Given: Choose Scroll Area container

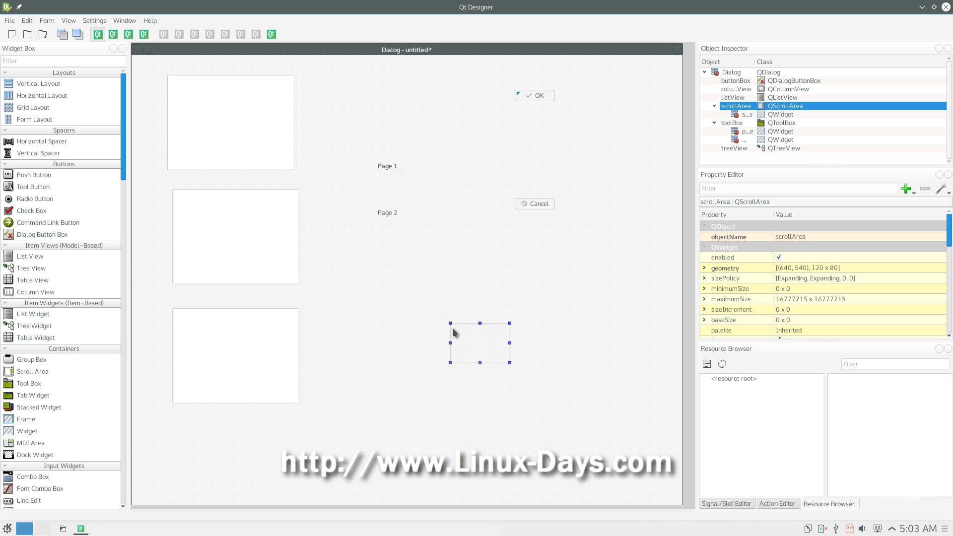Looking at the screenshot, I should 32,371.
